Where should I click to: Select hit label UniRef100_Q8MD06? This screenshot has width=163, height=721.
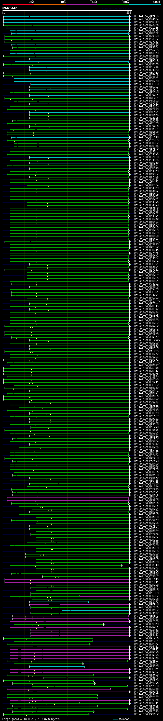tap(146, 64)
